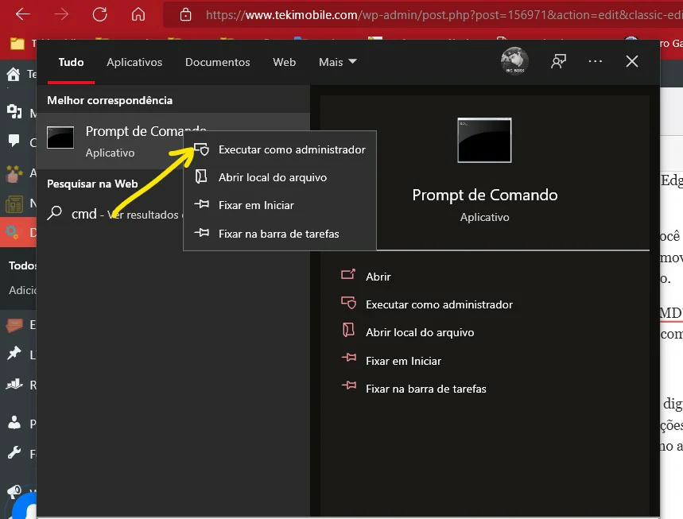Click the wrench tools icon in WordPress sidebar
The height and width of the screenshot is (519, 683).
[x=14, y=453]
